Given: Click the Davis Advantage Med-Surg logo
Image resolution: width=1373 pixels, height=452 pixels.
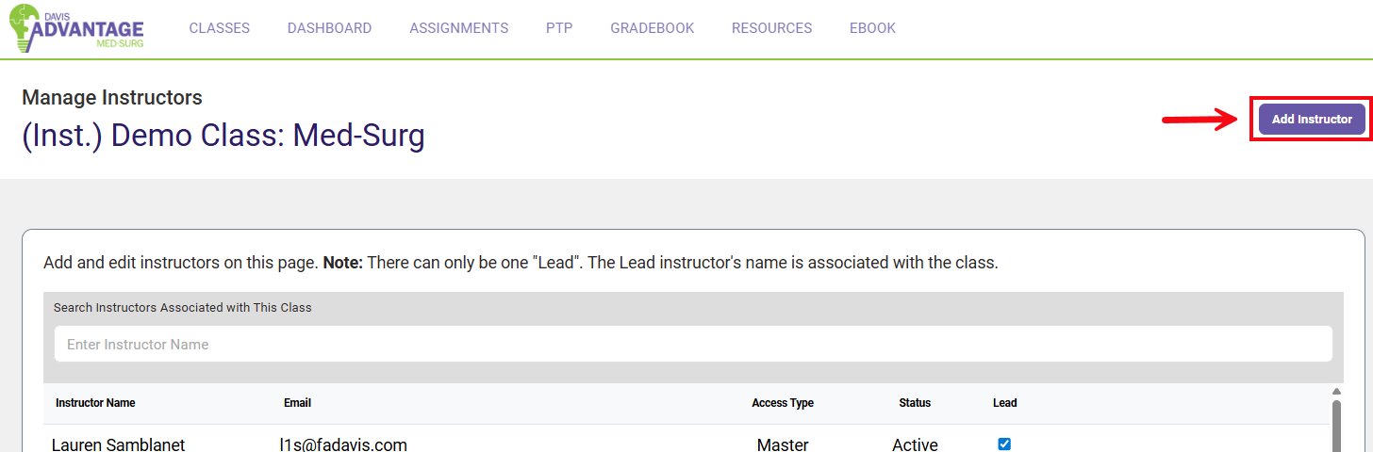Looking at the screenshot, I should pos(77,30).
